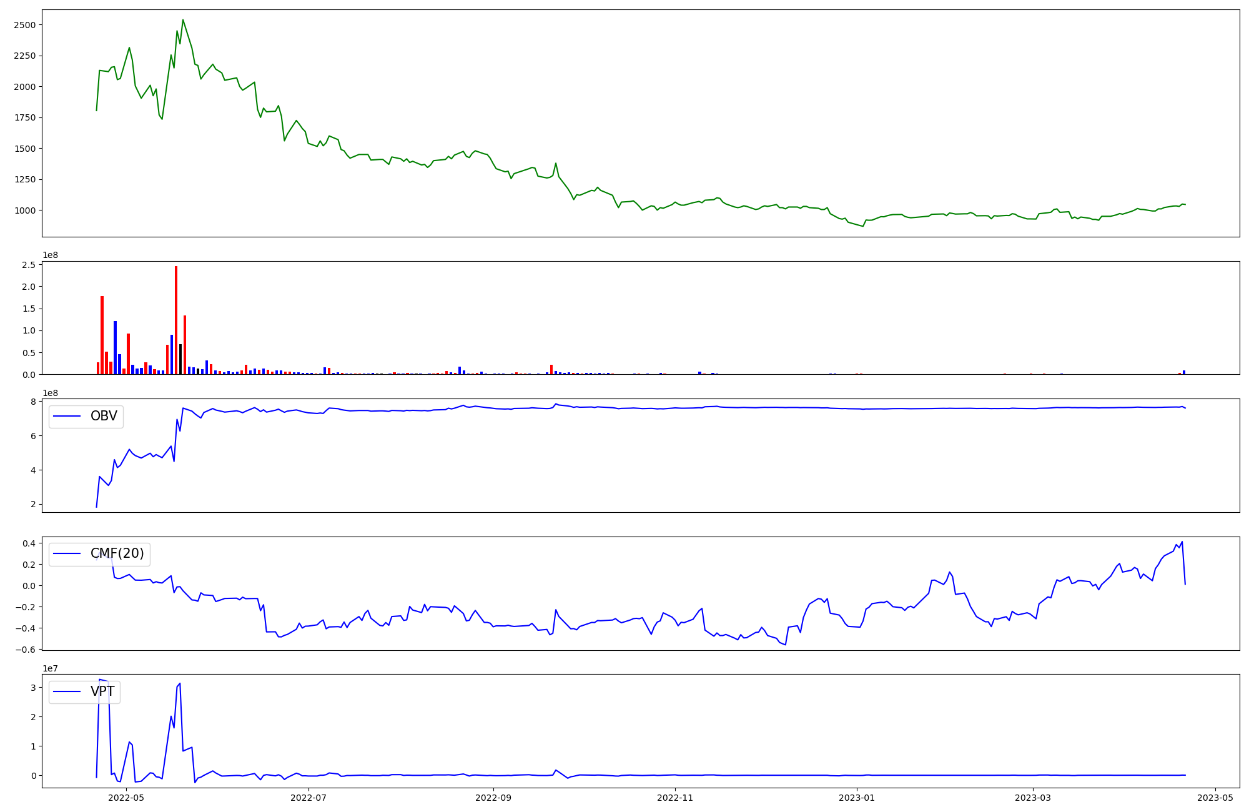Screen dimensions: 1249x812
Task: Click the 2500 price axis tick label
Action: [x=24, y=25]
